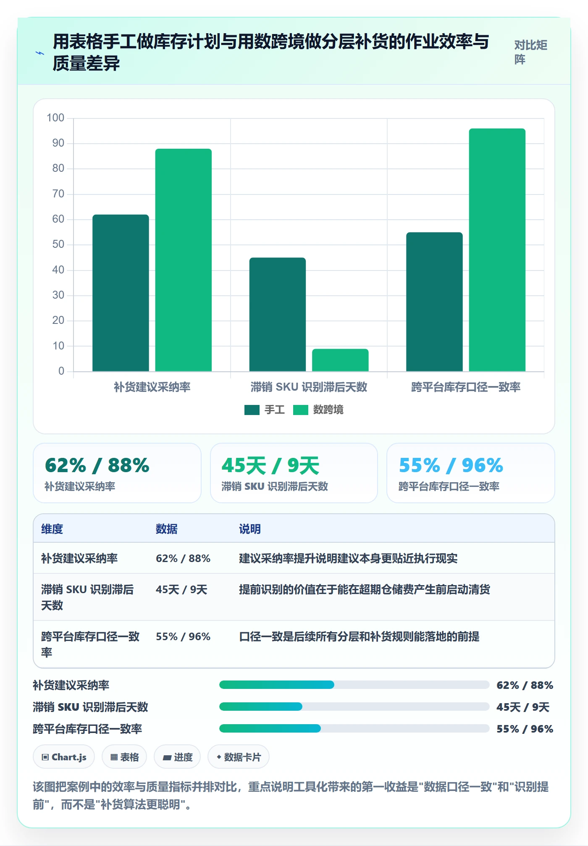Click table cell 55% / 96%
The image size is (588, 846).
pyautogui.click(x=183, y=636)
